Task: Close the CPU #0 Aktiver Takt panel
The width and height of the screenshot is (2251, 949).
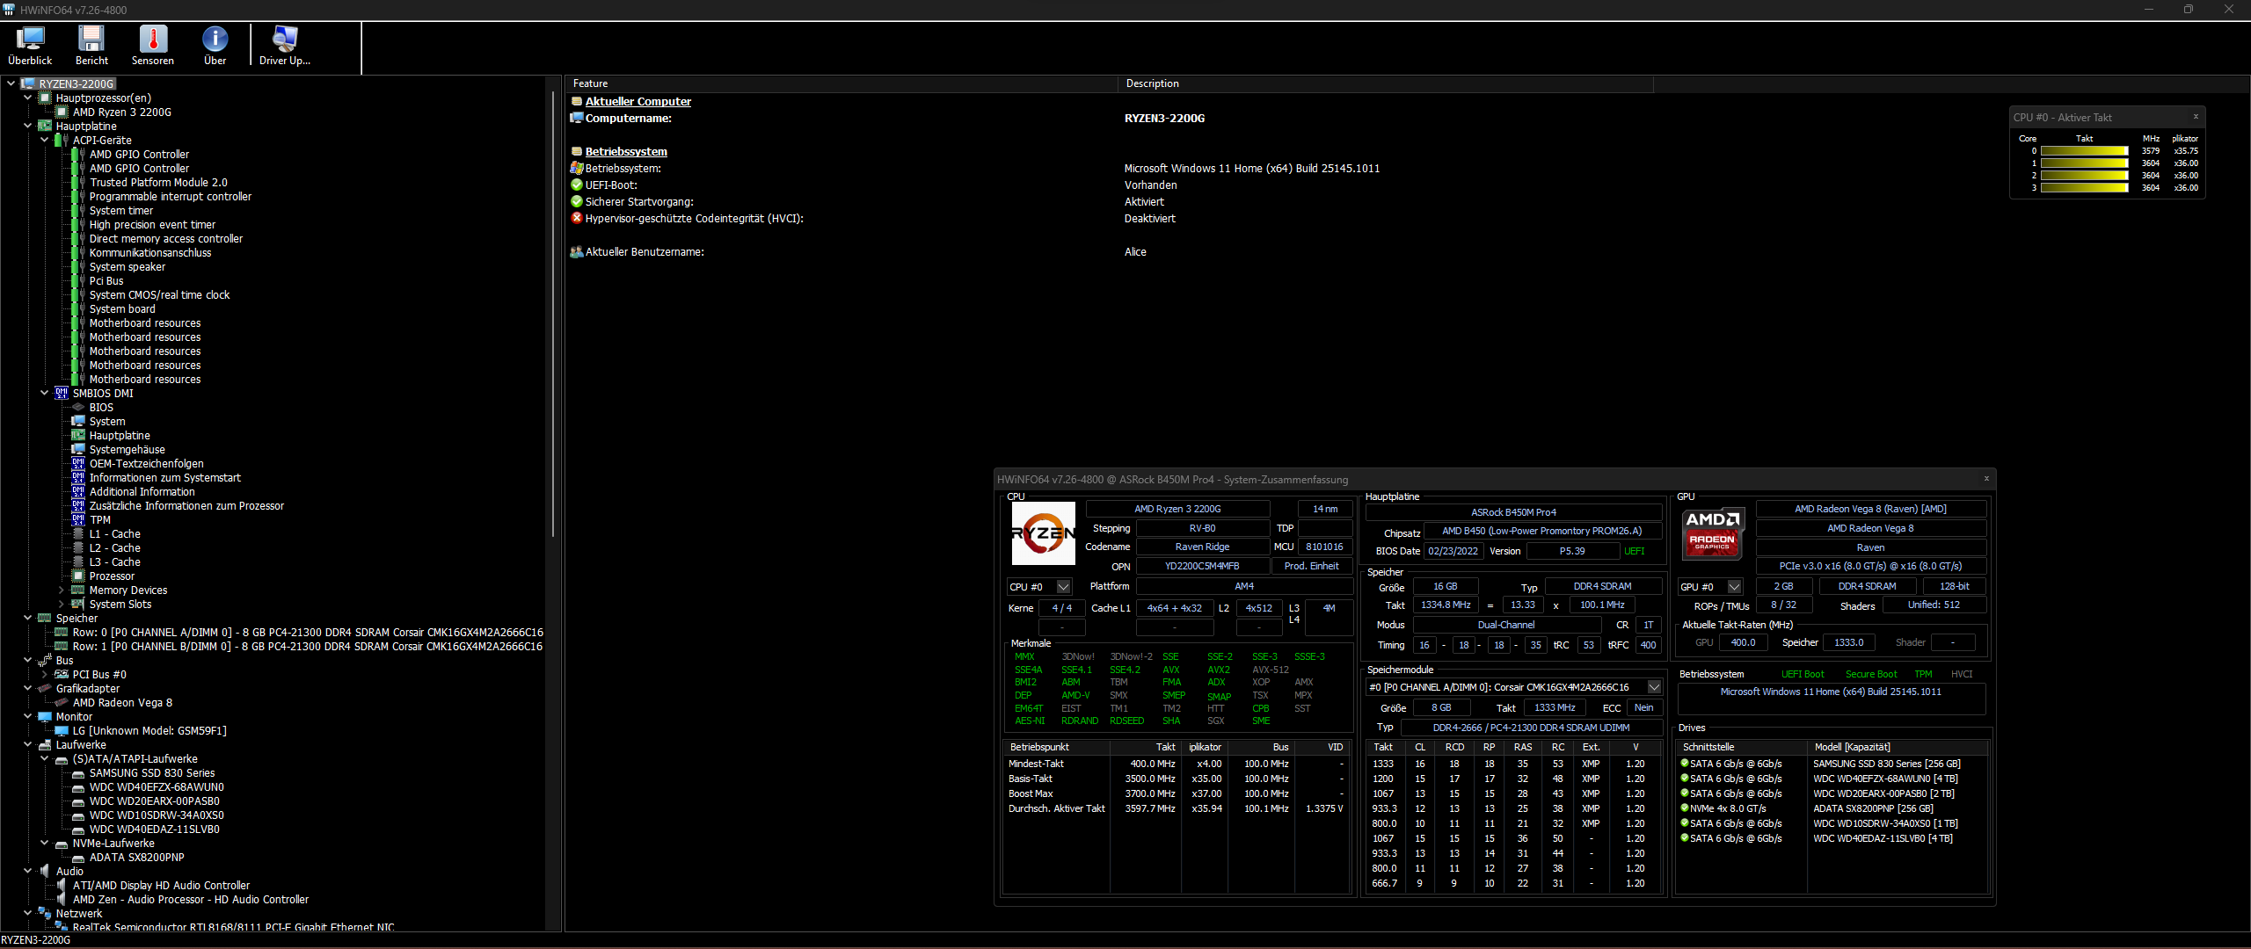Action: point(2196,117)
